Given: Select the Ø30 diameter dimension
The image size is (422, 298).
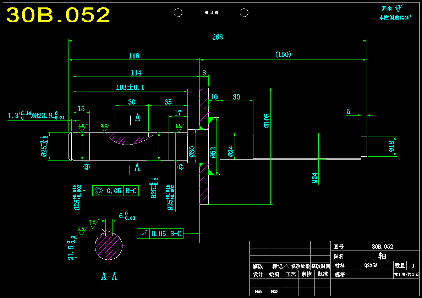Looking at the screenshot, I should 192,151.
